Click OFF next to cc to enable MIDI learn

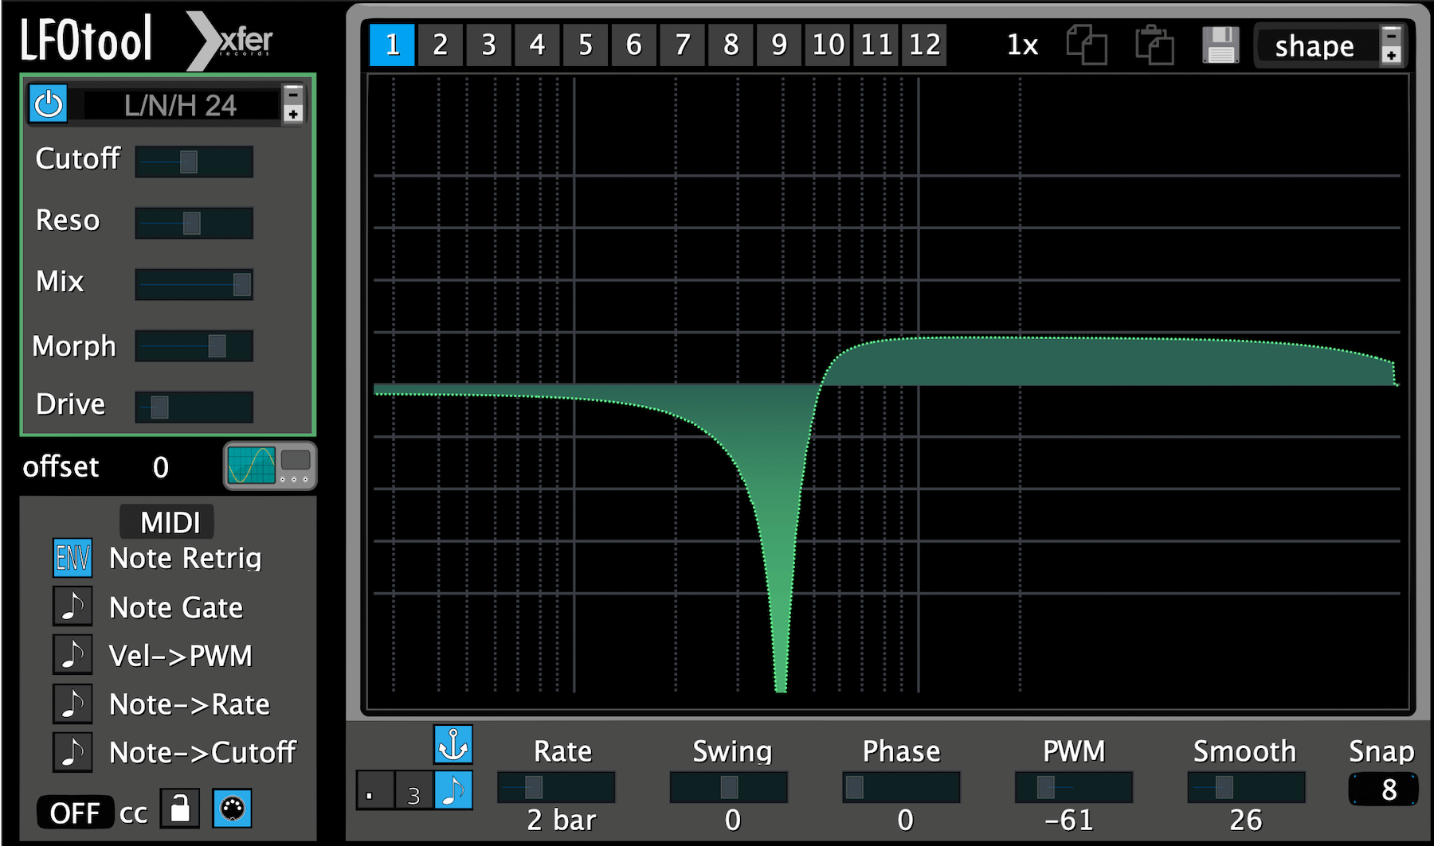76,812
